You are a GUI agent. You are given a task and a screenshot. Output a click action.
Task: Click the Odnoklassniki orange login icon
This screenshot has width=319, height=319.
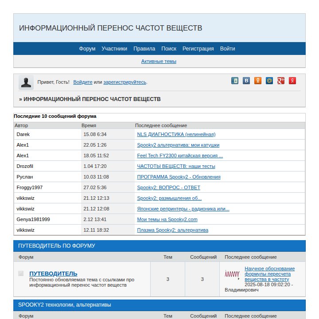[x=258, y=81]
